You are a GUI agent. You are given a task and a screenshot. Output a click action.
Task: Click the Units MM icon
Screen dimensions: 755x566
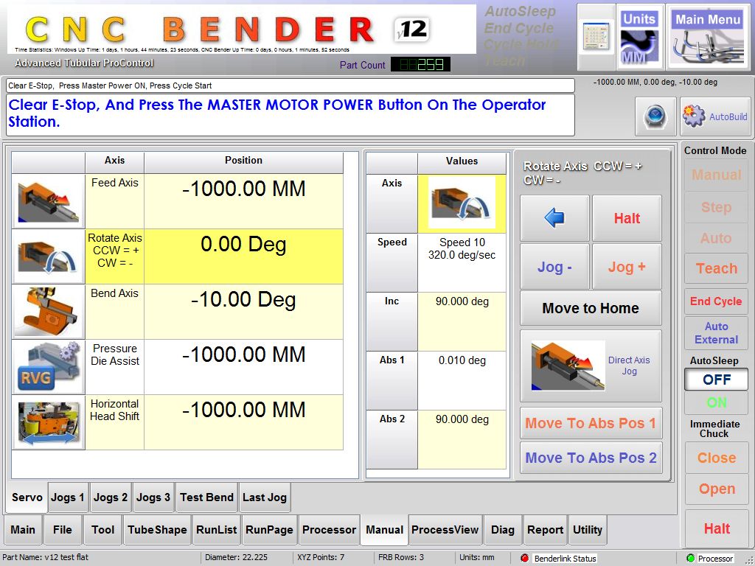click(639, 37)
